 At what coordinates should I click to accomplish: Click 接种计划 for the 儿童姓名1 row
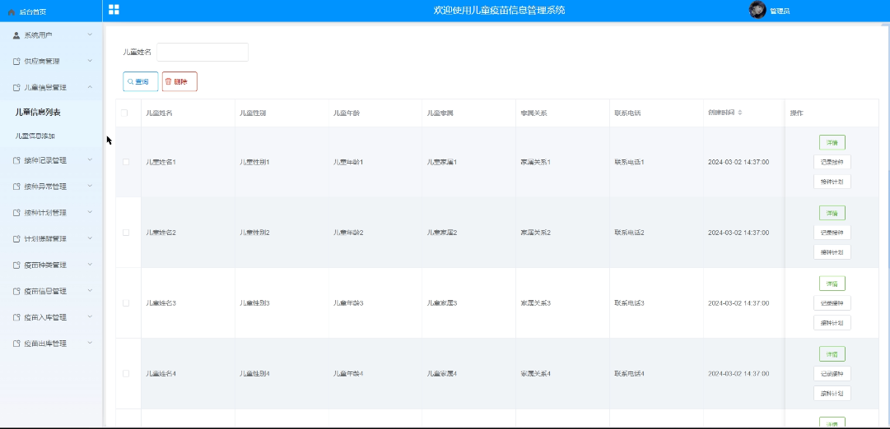pyautogui.click(x=832, y=182)
